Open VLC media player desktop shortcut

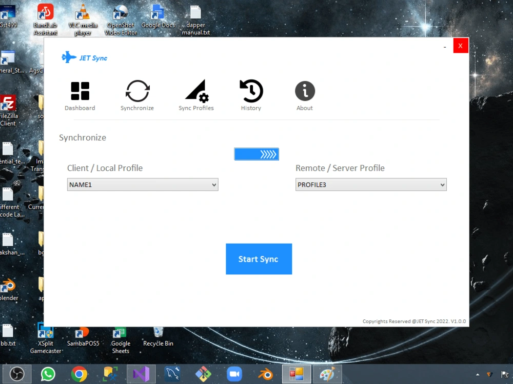[83, 19]
